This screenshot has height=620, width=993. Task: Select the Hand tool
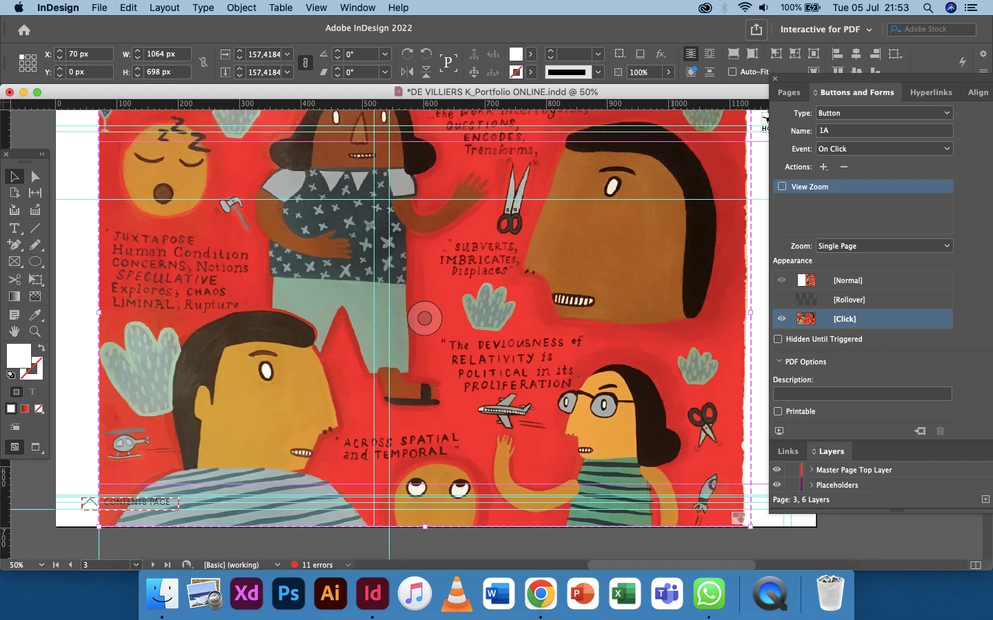14,331
